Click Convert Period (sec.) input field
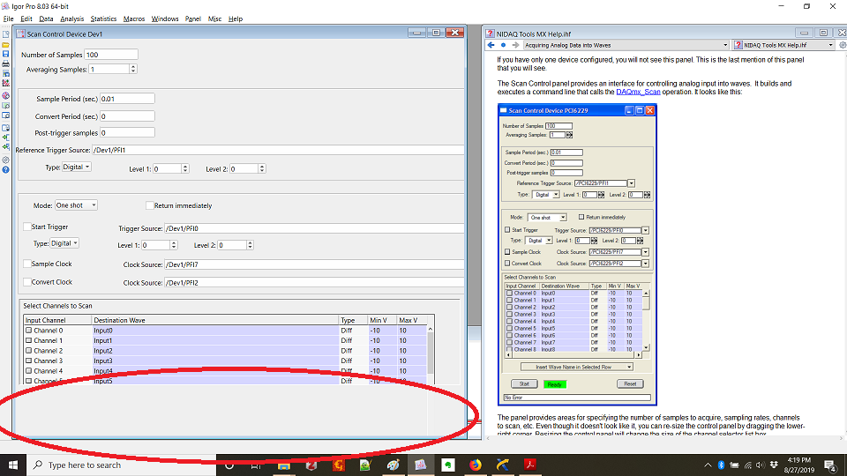Viewport: 847px width, 476px height. [127, 116]
